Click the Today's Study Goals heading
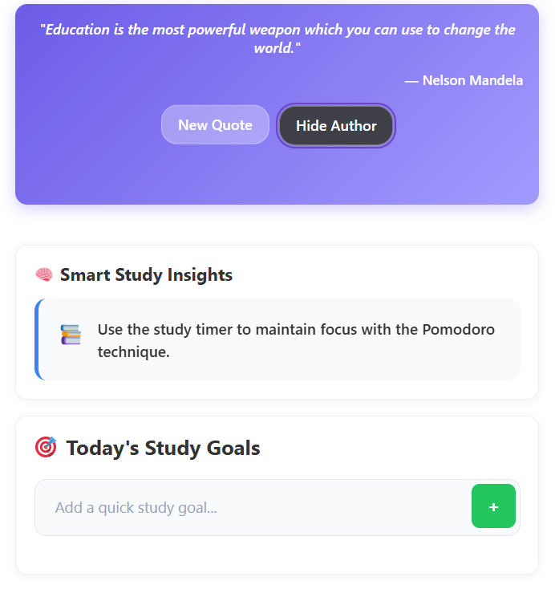Image resolution: width=555 pixels, height=589 pixels. (163, 448)
